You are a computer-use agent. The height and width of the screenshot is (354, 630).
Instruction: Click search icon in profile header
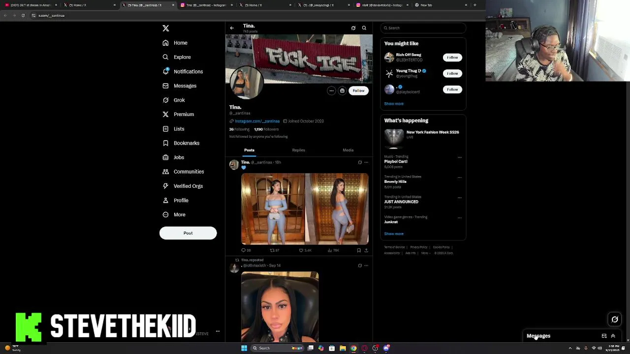[x=364, y=28]
